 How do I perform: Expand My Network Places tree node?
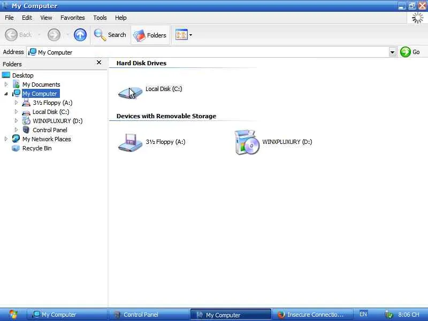6,139
